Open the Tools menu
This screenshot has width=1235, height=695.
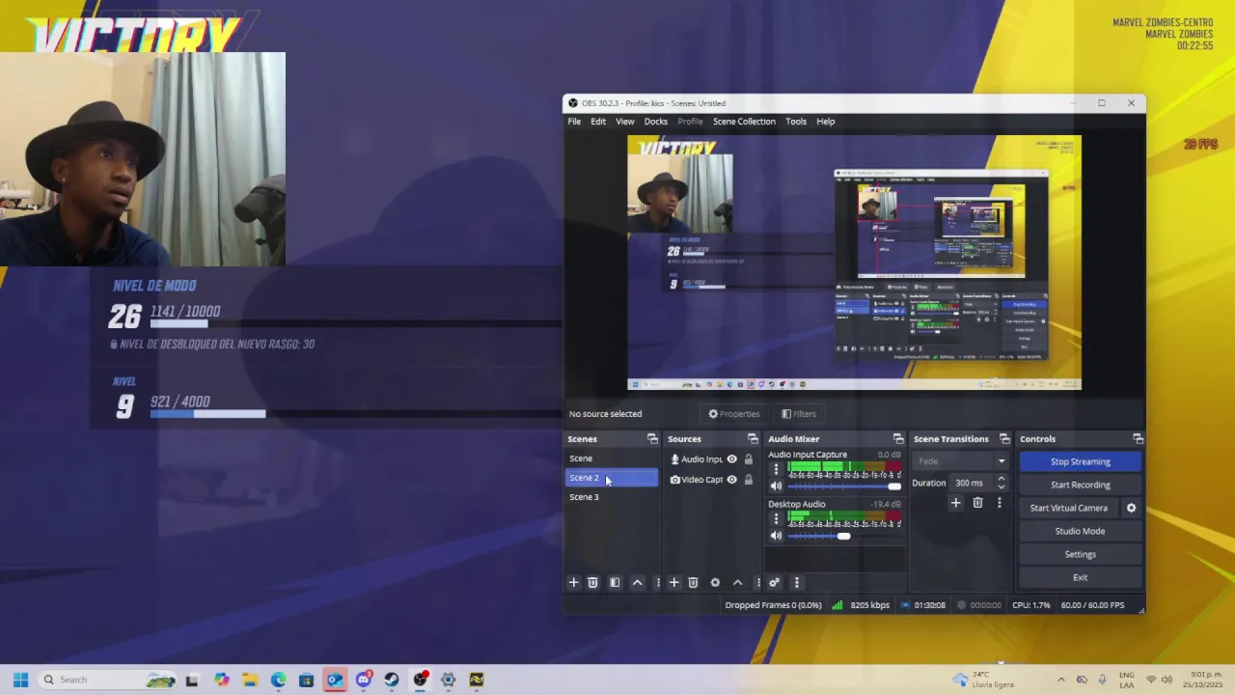click(796, 122)
